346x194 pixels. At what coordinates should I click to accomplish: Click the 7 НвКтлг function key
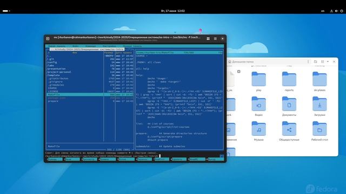tap(162, 159)
